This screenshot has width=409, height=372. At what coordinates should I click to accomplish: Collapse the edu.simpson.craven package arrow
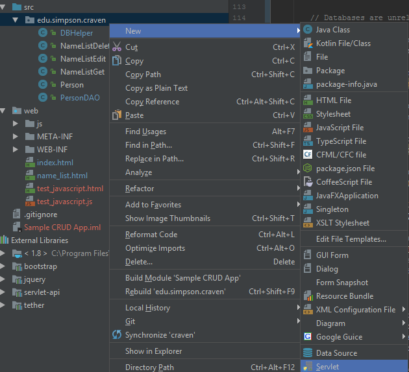point(16,20)
